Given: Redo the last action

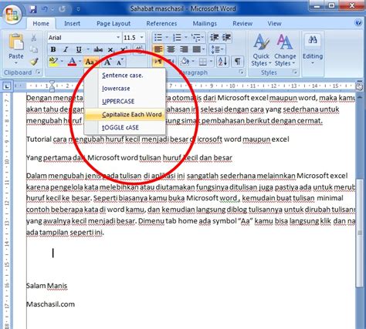Looking at the screenshot, I should tap(62, 9).
